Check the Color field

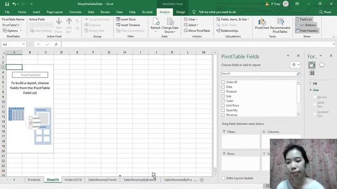tap(223, 101)
